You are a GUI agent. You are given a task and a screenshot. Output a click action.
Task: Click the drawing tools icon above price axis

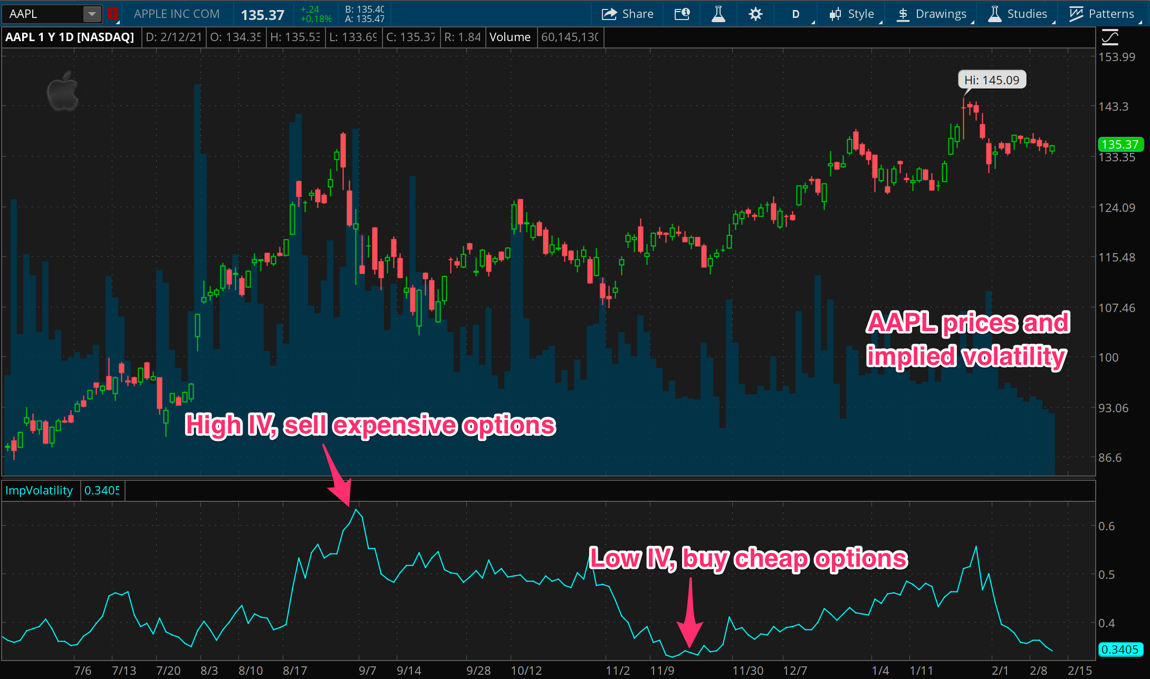1110,37
